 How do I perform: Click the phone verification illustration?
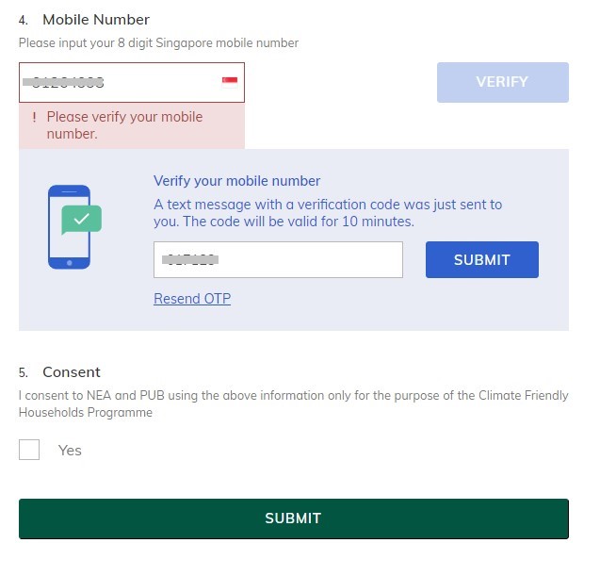pyautogui.click(x=74, y=226)
